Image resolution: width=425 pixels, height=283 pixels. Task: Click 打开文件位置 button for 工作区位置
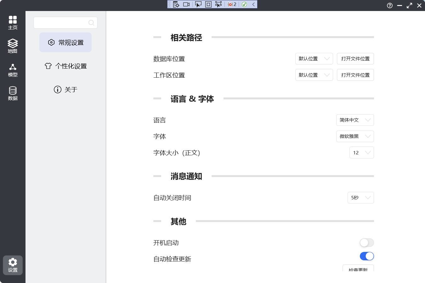pyautogui.click(x=355, y=75)
